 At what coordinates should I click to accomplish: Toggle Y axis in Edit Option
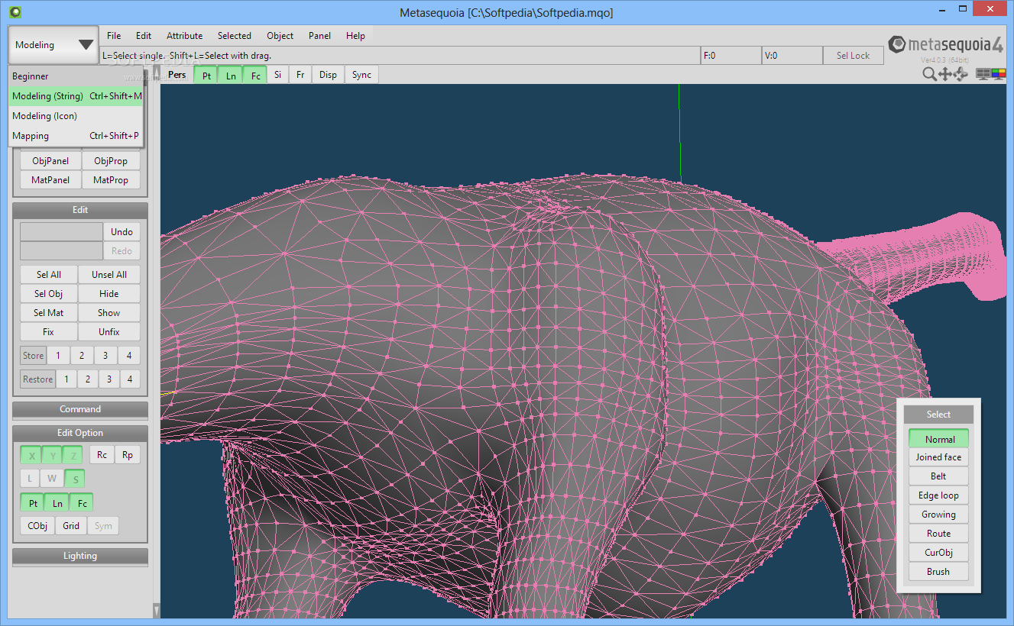click(x=52, y=456)
